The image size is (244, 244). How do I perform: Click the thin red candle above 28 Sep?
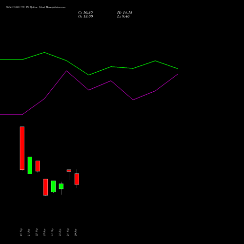pos(69,171)
